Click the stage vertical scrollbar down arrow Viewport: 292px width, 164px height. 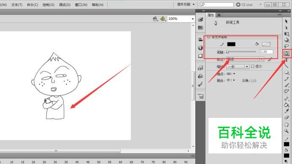click(x=193, y=147)
